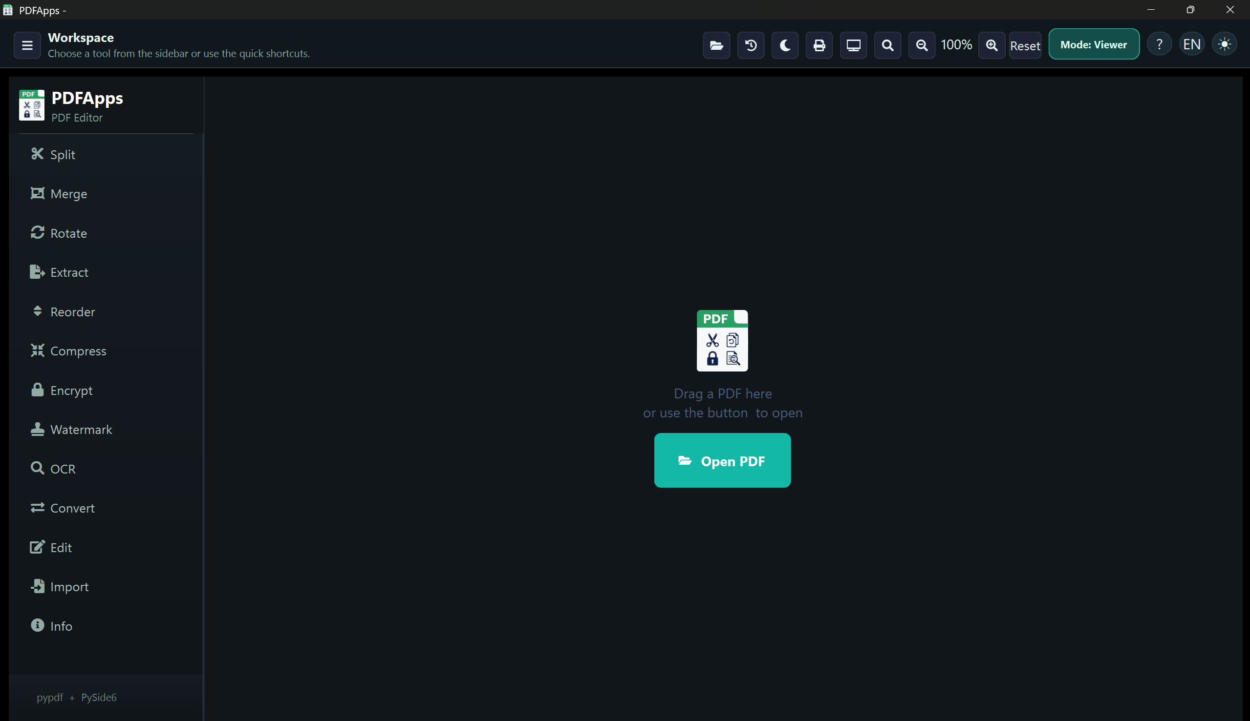Toggle the sidebar with the hamburger menu icon
Image resolution: width=1250 pixels, height=721 pixels.
(27, 45)
